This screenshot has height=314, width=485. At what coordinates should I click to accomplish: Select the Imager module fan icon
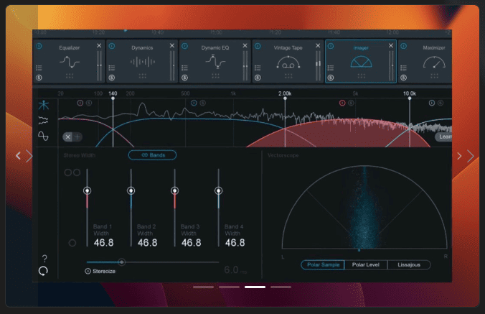[361, 62]
